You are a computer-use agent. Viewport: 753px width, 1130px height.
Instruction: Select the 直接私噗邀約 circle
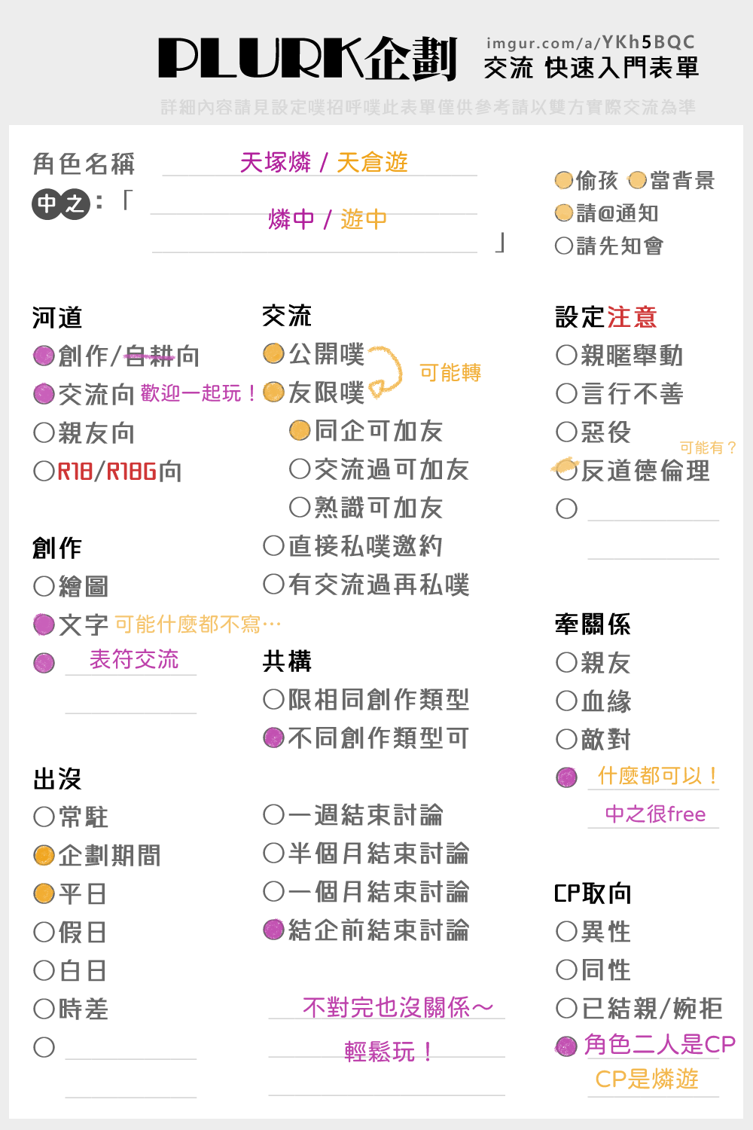273,545
